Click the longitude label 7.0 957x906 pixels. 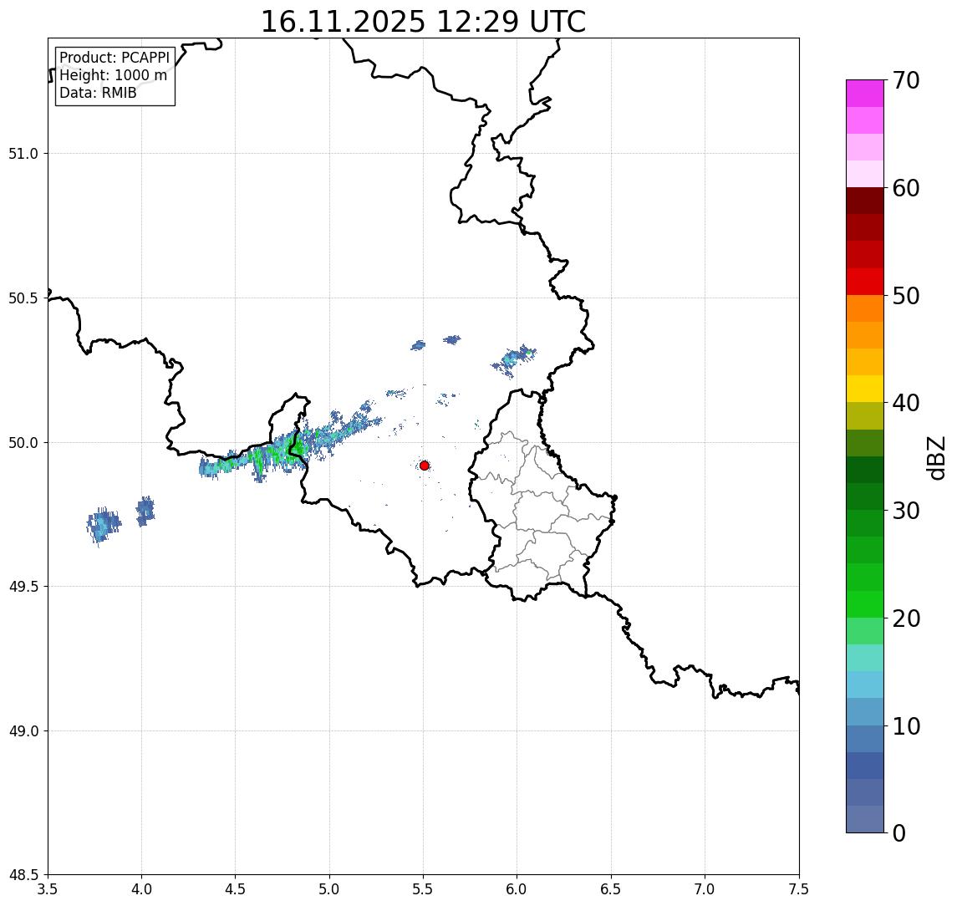coord(705,889)
